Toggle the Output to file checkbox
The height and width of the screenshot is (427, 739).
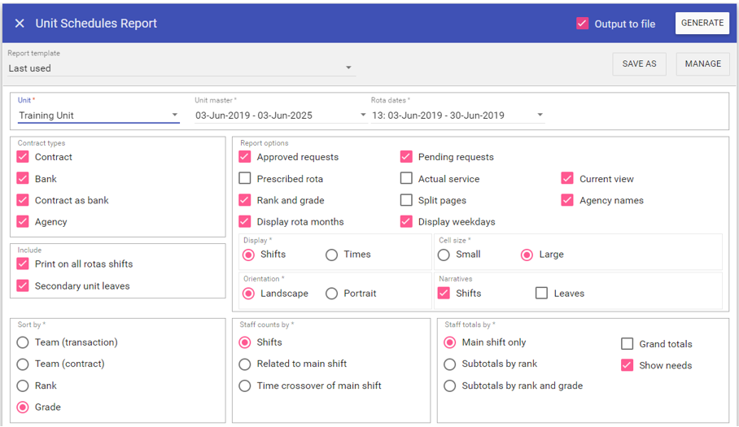coord(582,24)
